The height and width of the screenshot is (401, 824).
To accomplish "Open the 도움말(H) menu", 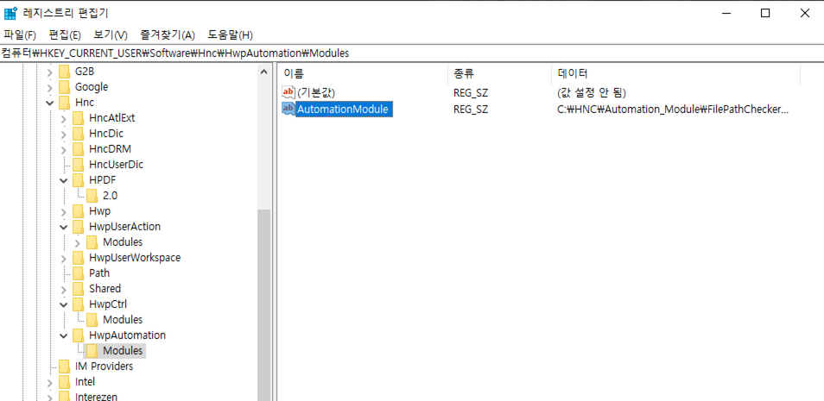I will (x=230, y=35).
